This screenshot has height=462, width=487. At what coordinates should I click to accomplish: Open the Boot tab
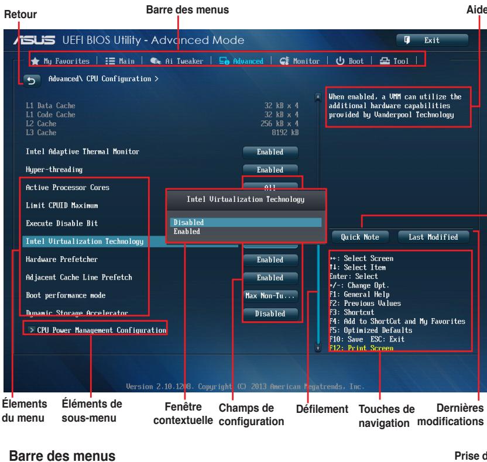click(349, 61)
